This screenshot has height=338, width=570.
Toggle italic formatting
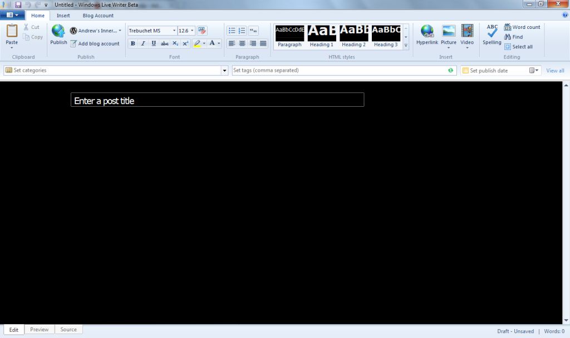pyautogui.click(x=143, y=43)
